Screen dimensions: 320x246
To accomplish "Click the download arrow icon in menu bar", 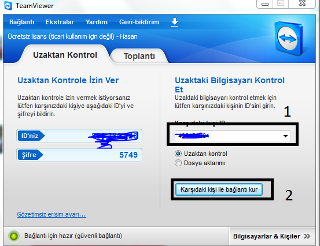I will click(175, 22).
